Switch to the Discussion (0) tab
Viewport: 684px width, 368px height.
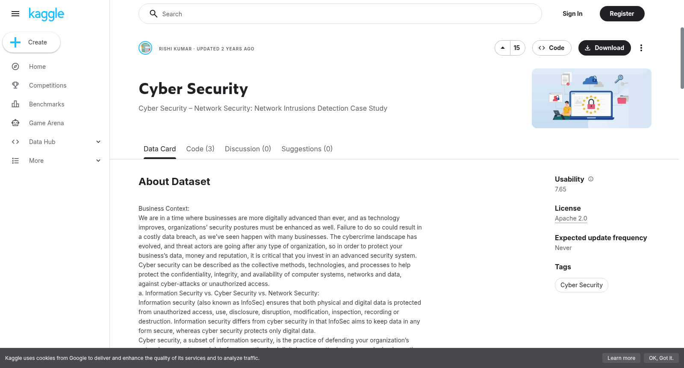tap(248, 149)
